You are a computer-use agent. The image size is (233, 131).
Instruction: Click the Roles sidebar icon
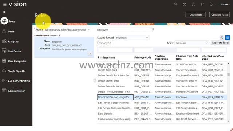point(4,21)
